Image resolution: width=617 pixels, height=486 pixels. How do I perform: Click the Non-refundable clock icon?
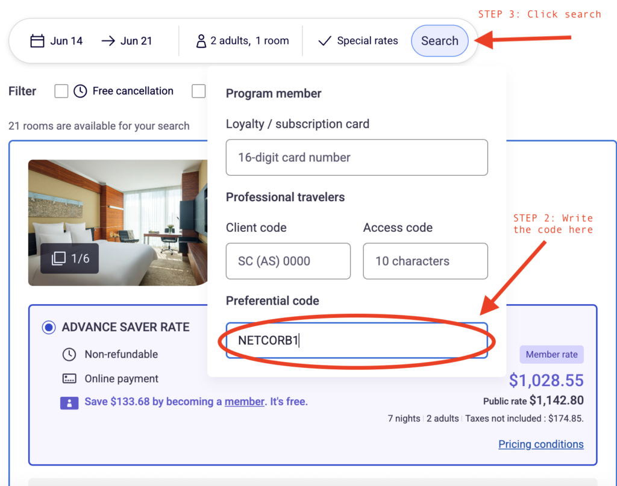coord(69,354)
